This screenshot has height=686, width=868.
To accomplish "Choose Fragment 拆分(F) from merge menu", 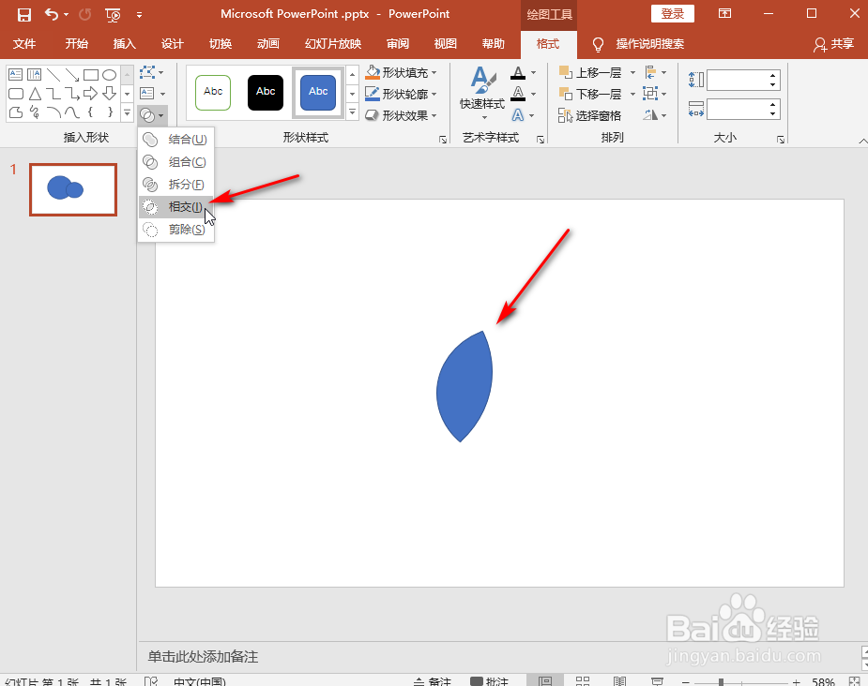I will click(176, 184).
